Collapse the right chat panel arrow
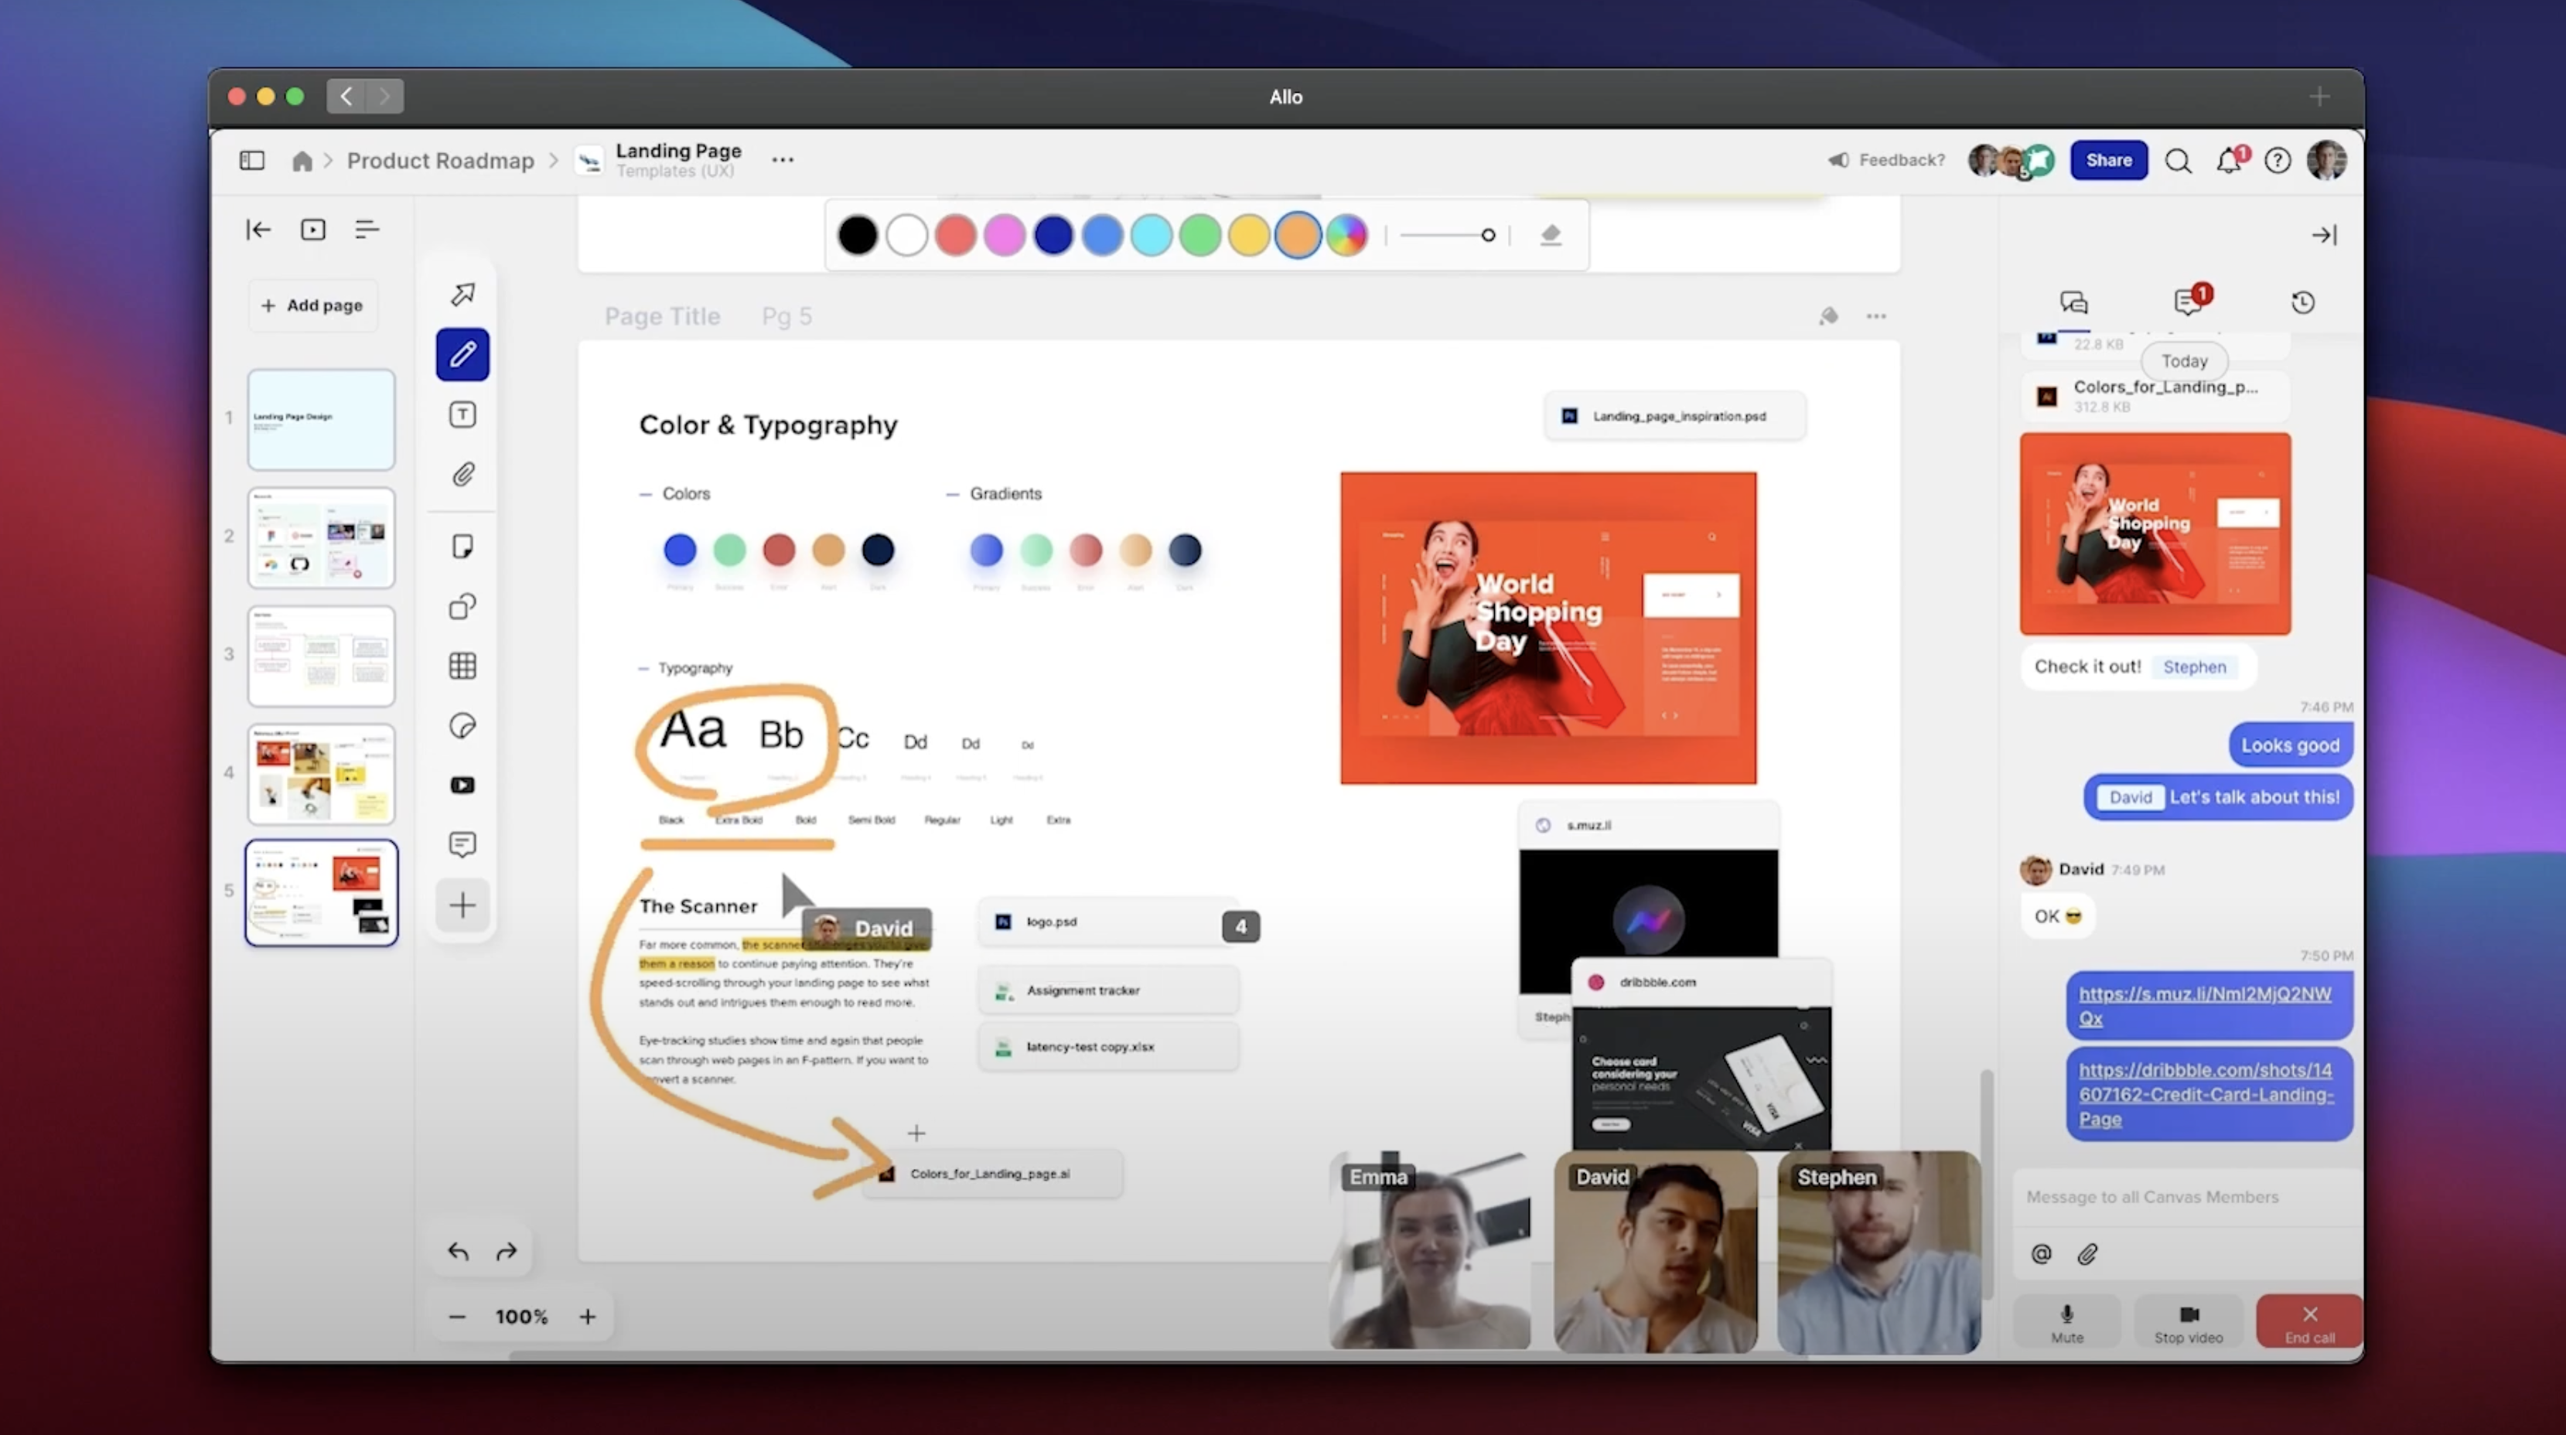 2323,236
